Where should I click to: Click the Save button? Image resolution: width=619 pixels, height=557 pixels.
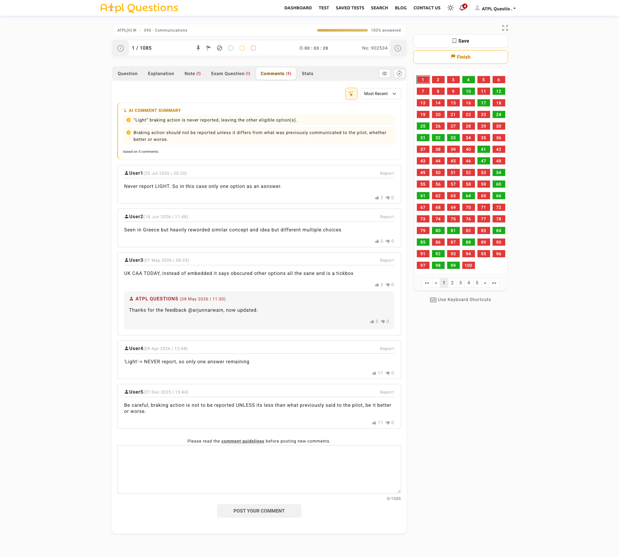(460, 41)
